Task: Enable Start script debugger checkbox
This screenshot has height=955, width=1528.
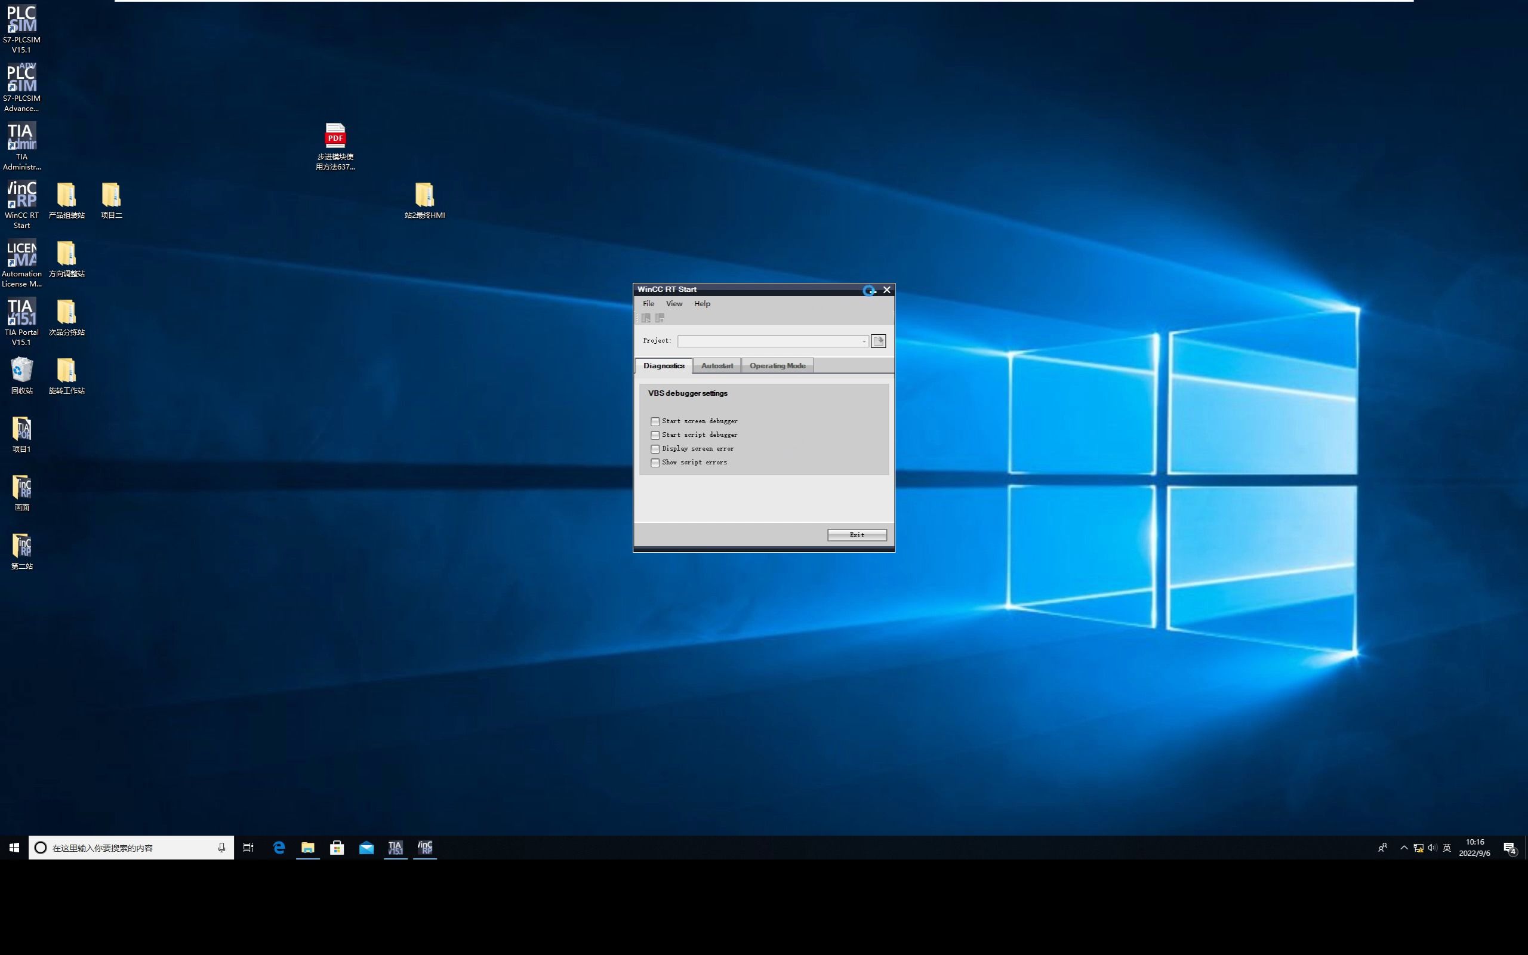Action: pos(655,435)
